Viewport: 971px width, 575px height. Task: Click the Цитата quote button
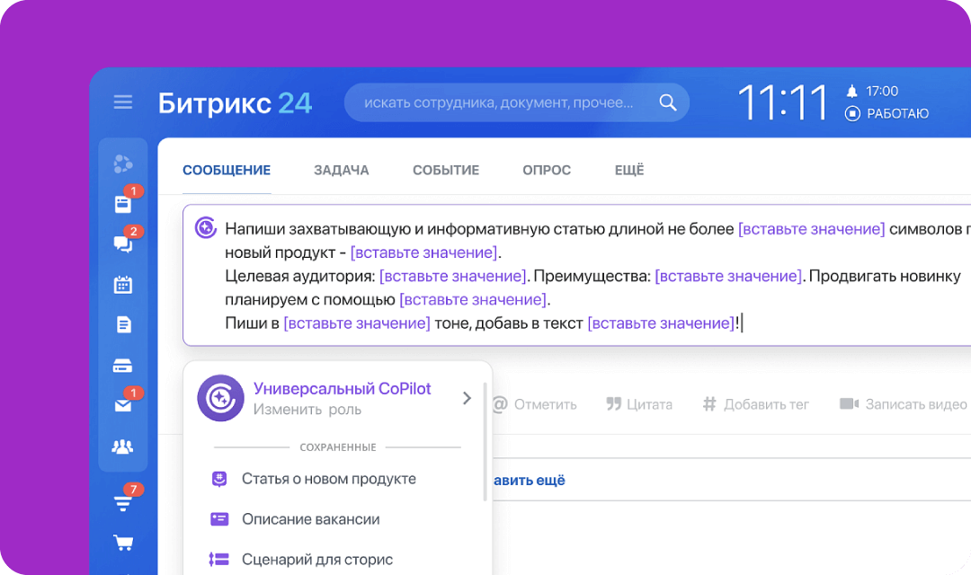pos(639,404)
